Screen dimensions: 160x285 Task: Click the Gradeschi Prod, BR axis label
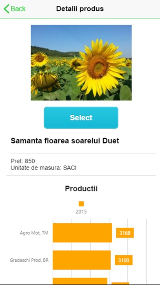29,260
